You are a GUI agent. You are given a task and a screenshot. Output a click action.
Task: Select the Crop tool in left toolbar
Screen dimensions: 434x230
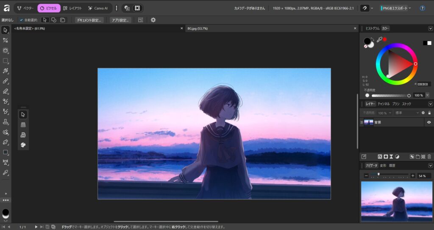pyautogui.click(x=6, y=40)
